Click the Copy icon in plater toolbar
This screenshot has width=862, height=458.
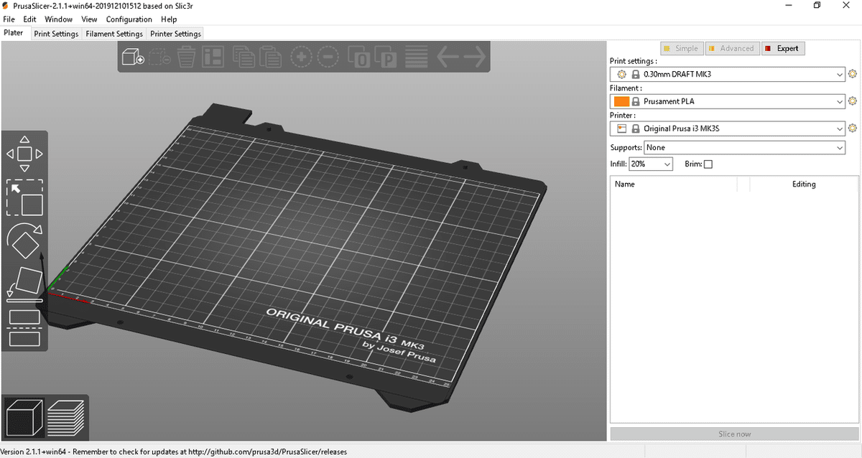pyautogui.click(x=245, y=57)
